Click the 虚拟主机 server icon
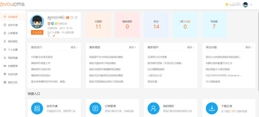Image resolution: width=259 pixels, height=117 pixels. [5, 82]
